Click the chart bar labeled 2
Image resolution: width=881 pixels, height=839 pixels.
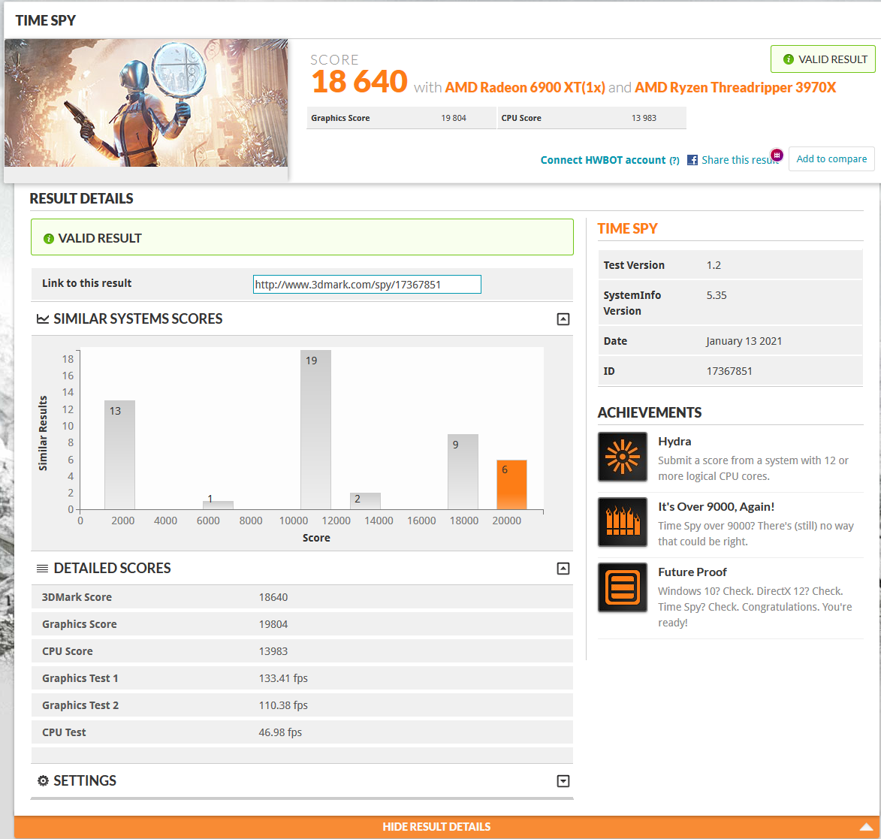click(365, 501)
